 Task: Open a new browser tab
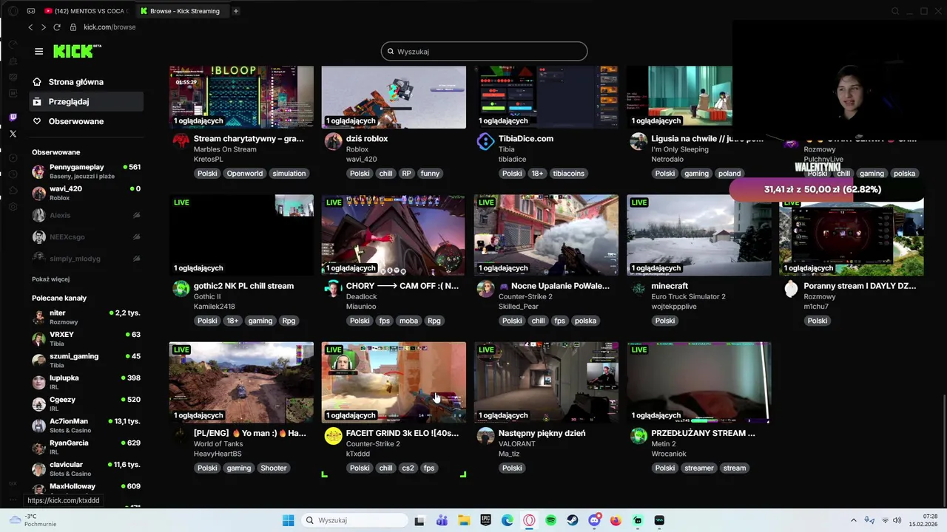pos(236,11)
